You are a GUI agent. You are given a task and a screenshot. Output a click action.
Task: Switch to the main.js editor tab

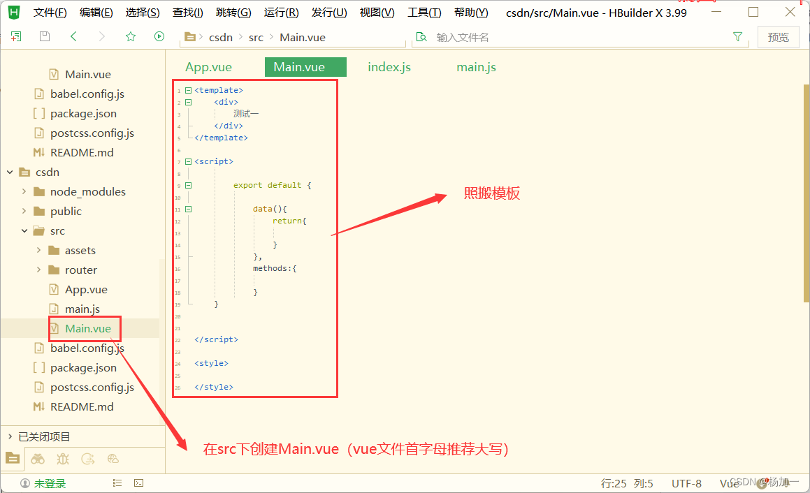point(477,67)
